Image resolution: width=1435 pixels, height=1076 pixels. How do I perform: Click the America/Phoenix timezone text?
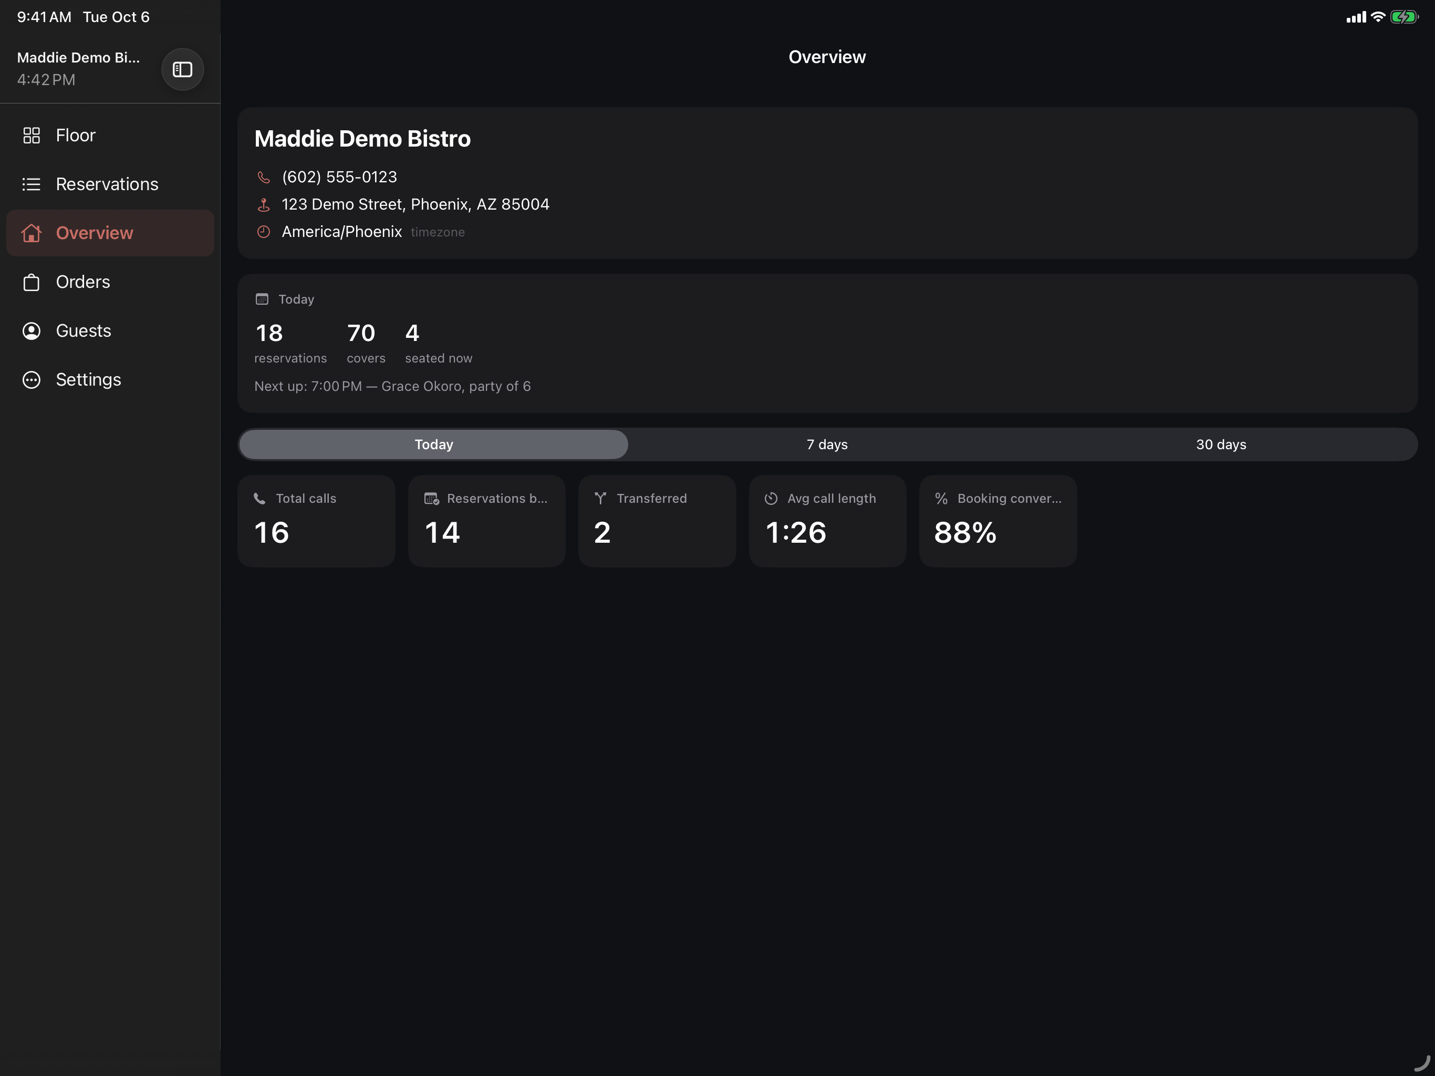point(342,232)
